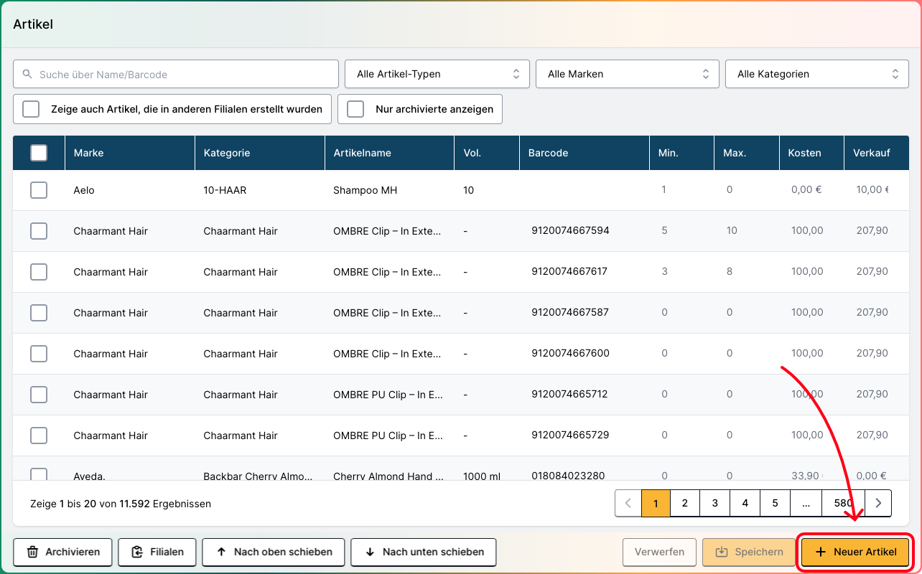
Task: Check the Aelo Shampoo MH row
Action: point(39,190)
